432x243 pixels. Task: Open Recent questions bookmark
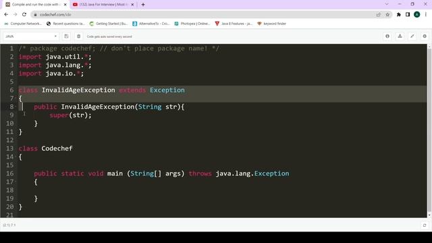65,24
